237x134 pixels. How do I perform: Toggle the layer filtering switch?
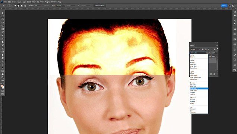(217, 49)
